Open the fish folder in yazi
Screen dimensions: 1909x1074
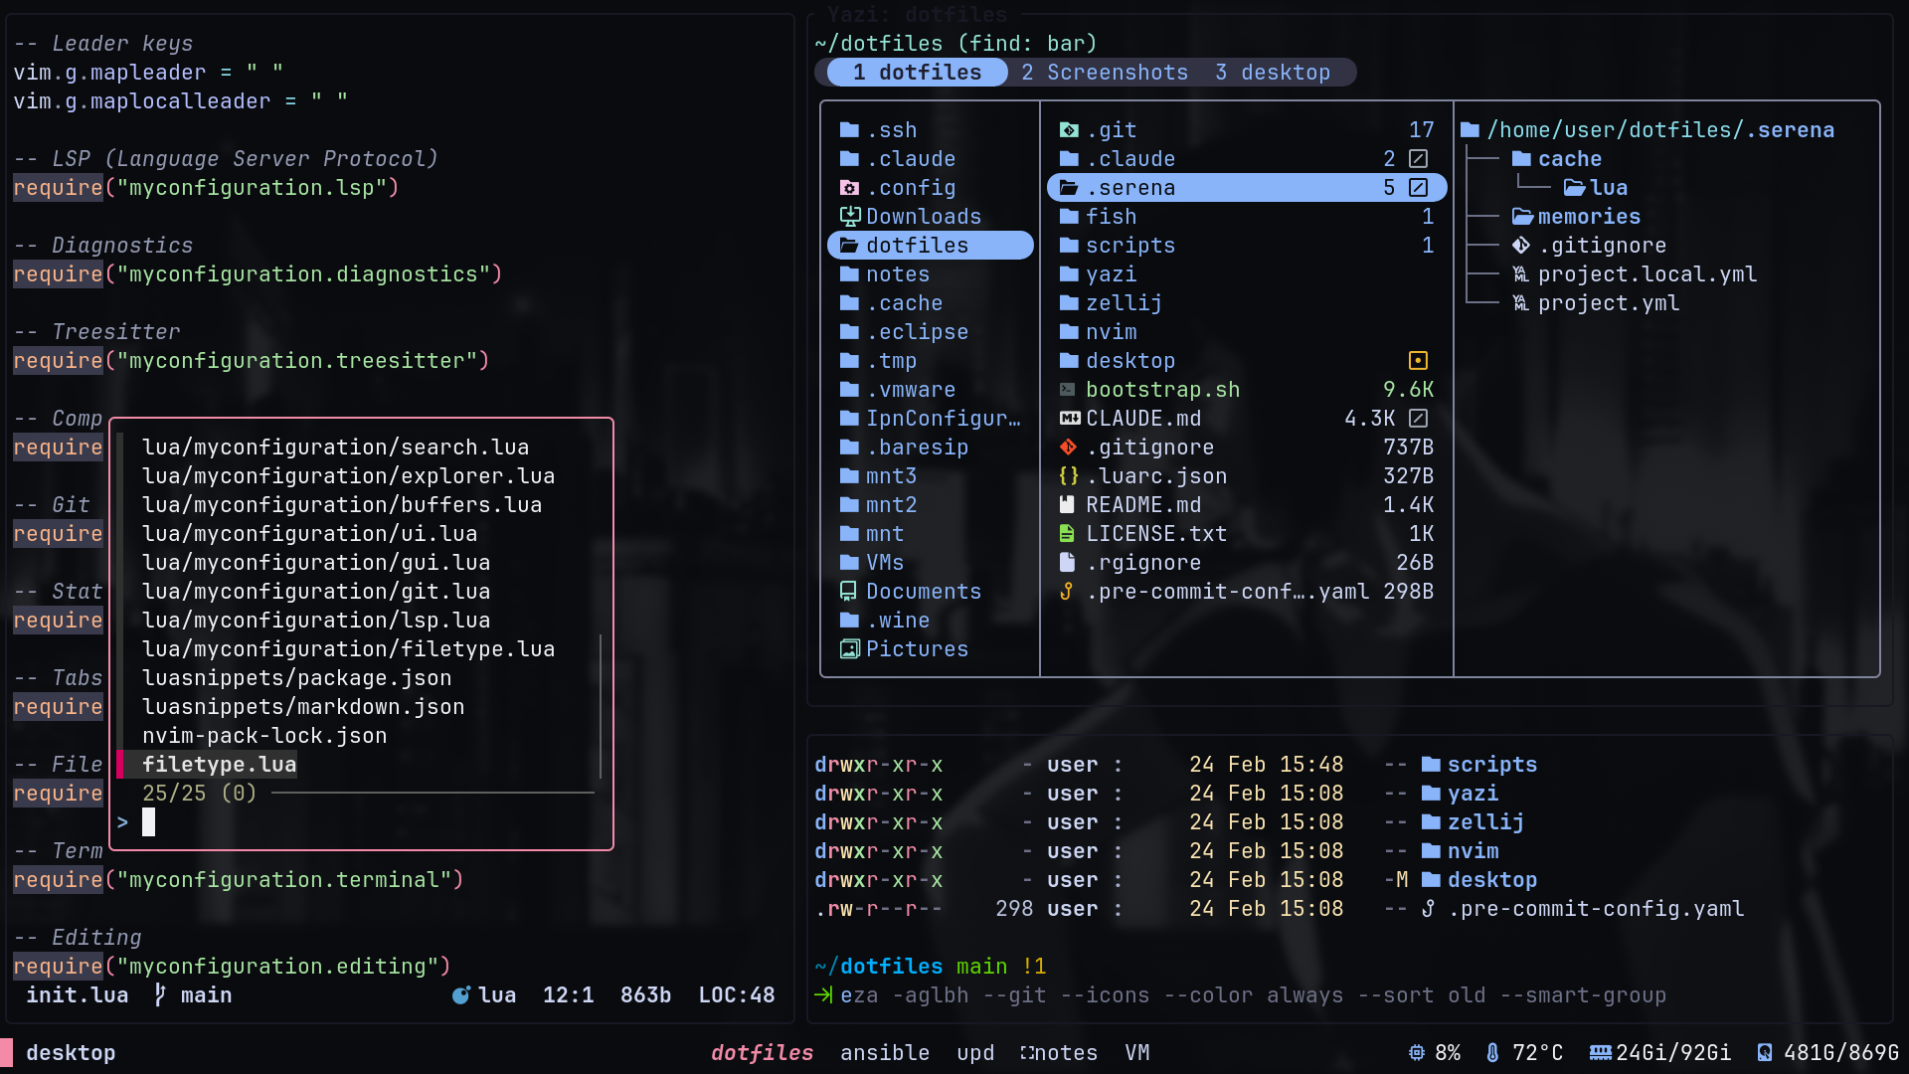(x=1247, y=217)
